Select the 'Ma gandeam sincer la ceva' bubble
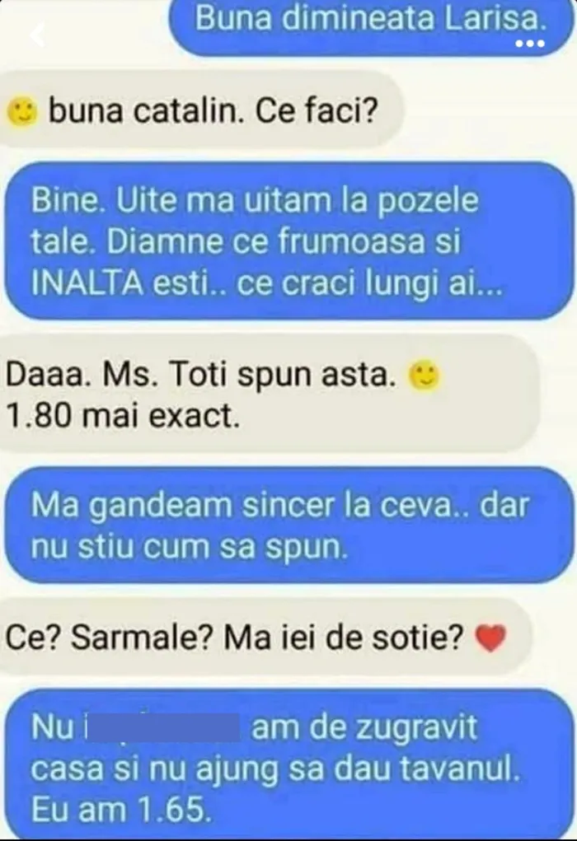This screenshot has height=841, width=577. coord(289,525)
